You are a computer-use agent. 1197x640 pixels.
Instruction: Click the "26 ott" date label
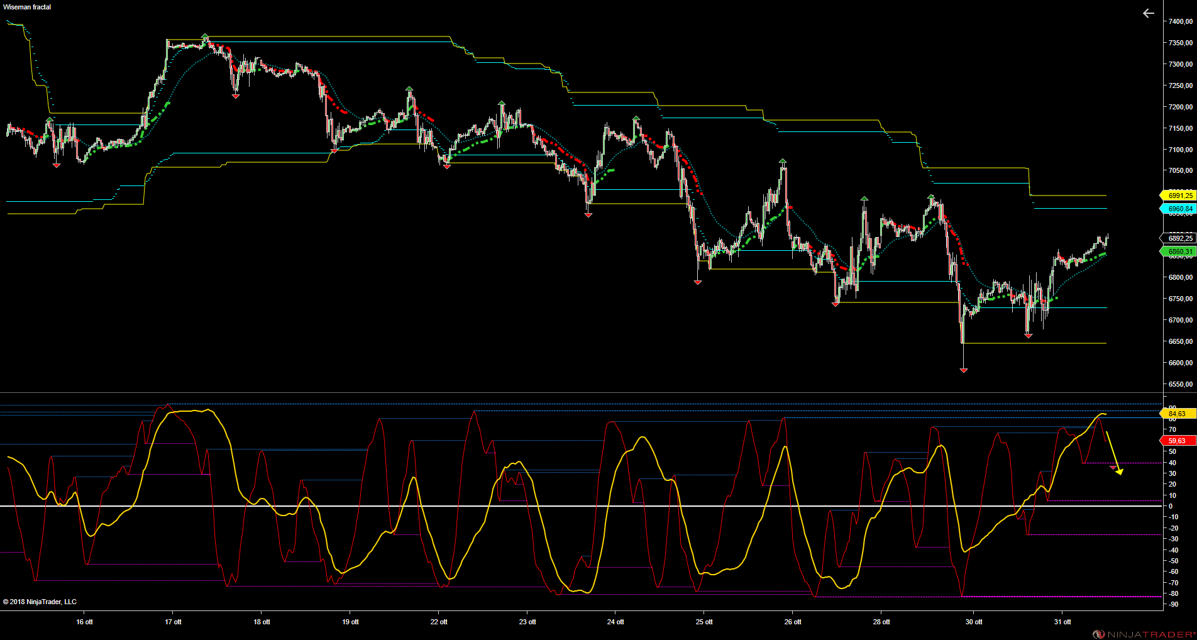click(x=793, y=622)
